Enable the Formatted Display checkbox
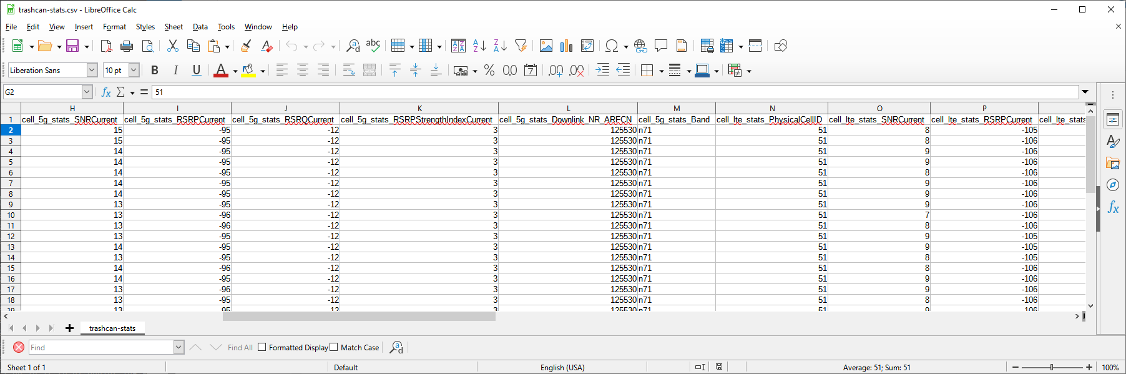 pos(262,347)
